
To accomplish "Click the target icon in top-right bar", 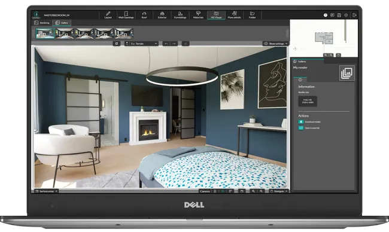I will click(346, 15).
